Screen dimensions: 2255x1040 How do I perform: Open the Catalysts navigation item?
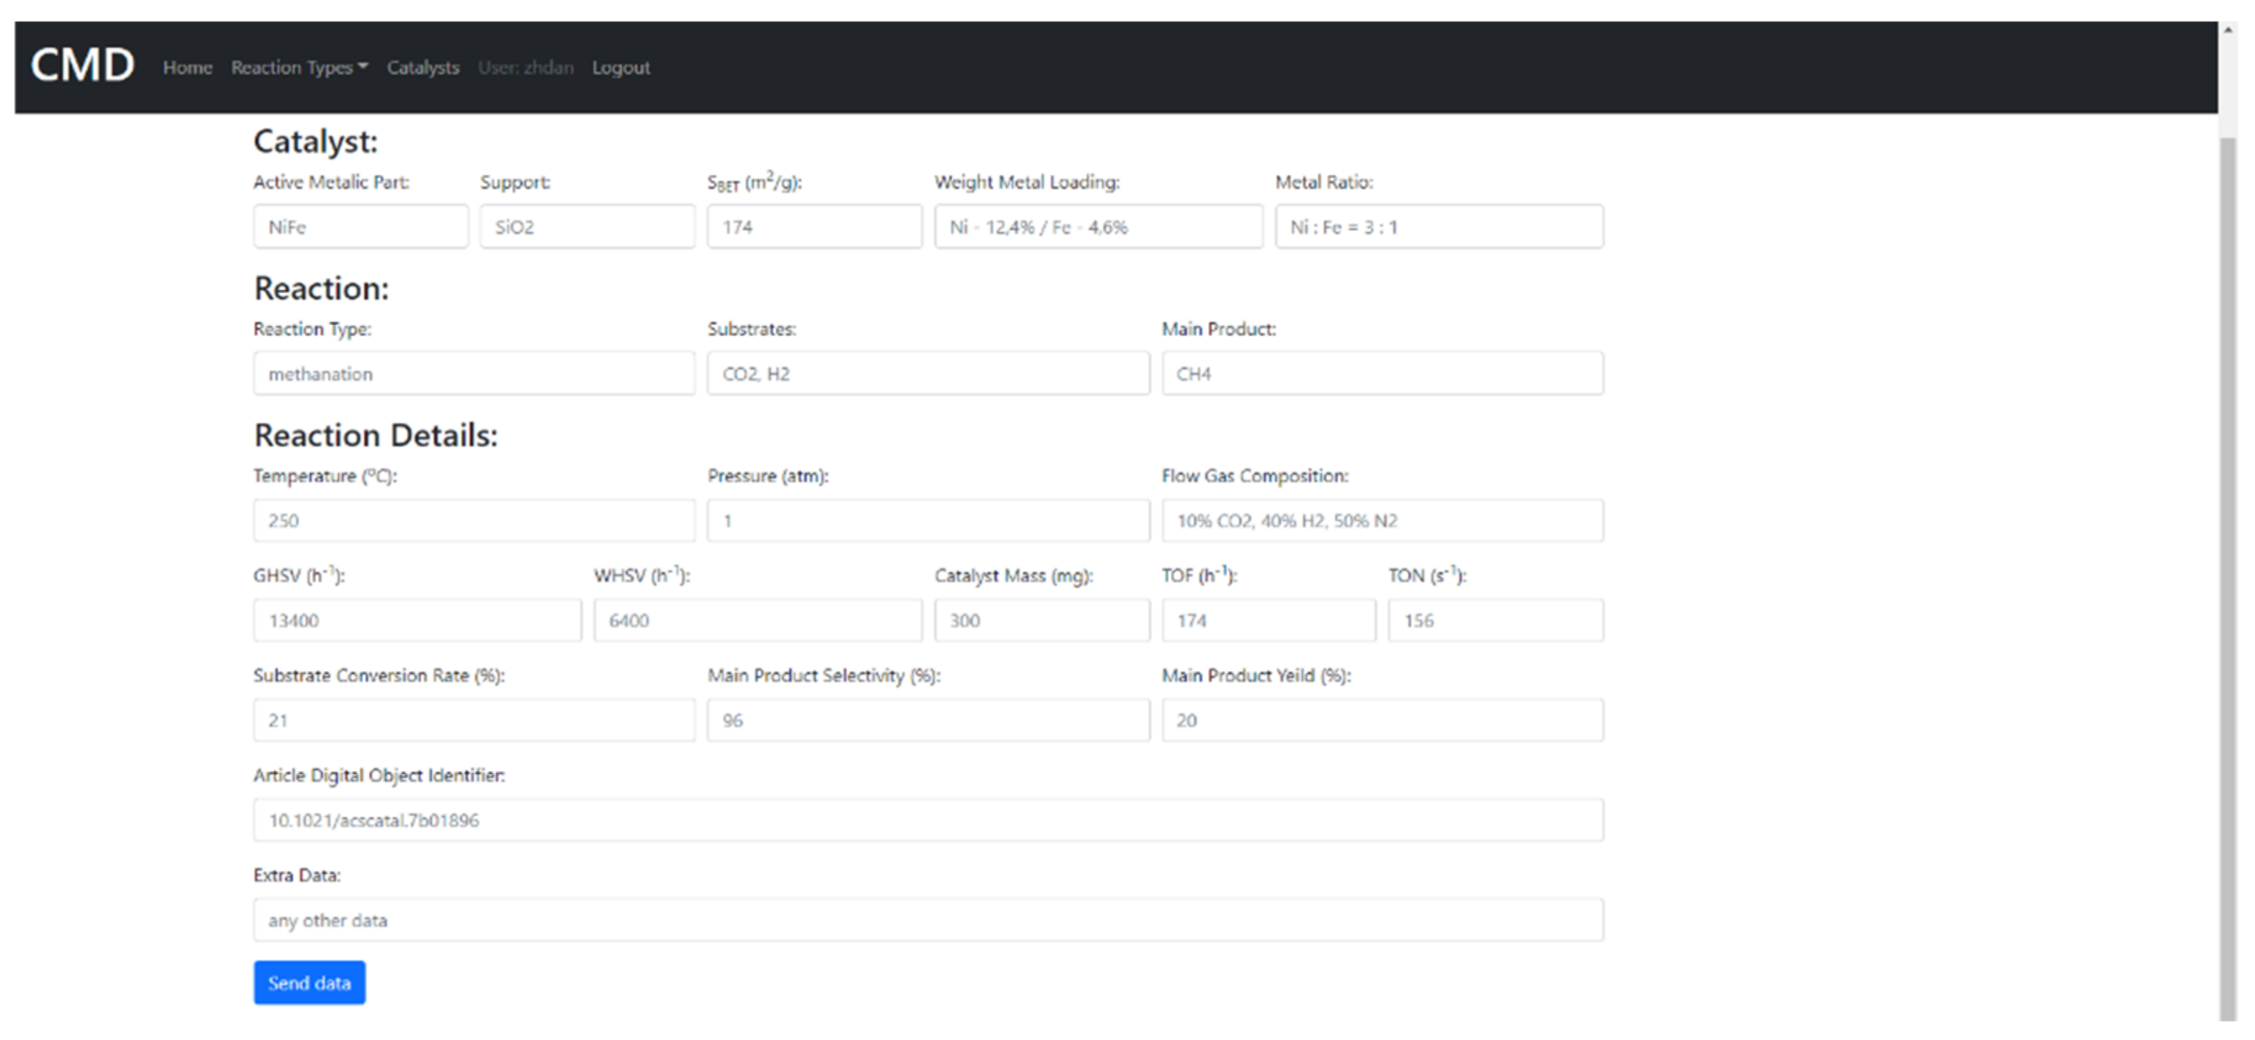(x=423, y=67)
